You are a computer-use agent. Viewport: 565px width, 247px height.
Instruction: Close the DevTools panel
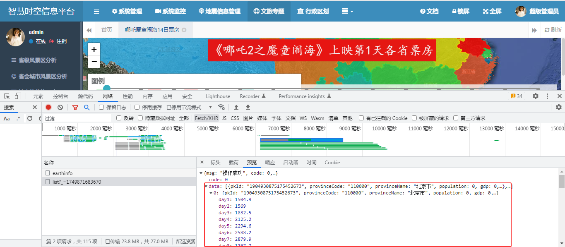(x=559, y=96)
